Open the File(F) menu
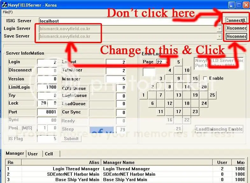The width and height of the screenshot is (250, 183). [x=8, y=12]
